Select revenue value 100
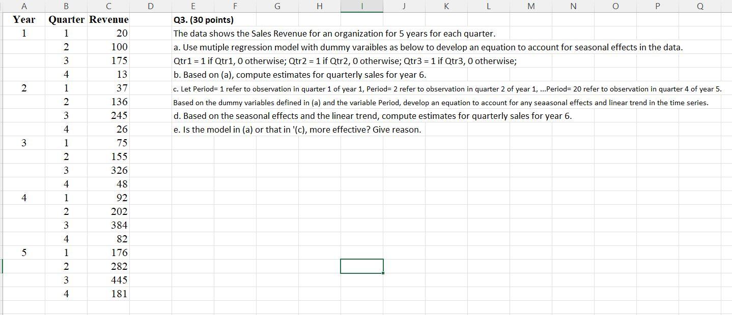Image resolution: width=732 pixels, height=315 pixels. [108, 47]
